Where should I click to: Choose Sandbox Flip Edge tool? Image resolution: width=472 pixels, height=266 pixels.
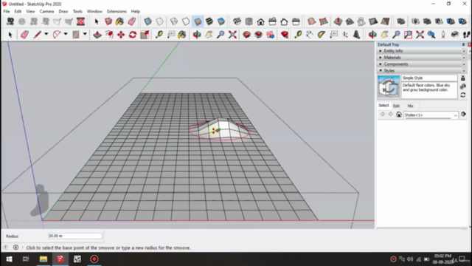(385, 21)
